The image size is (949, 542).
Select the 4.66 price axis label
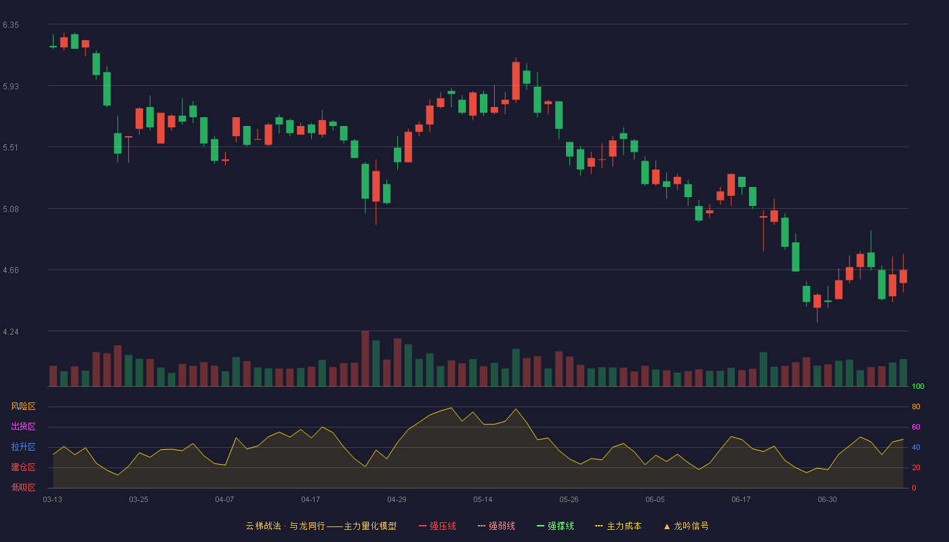[11, 270]
